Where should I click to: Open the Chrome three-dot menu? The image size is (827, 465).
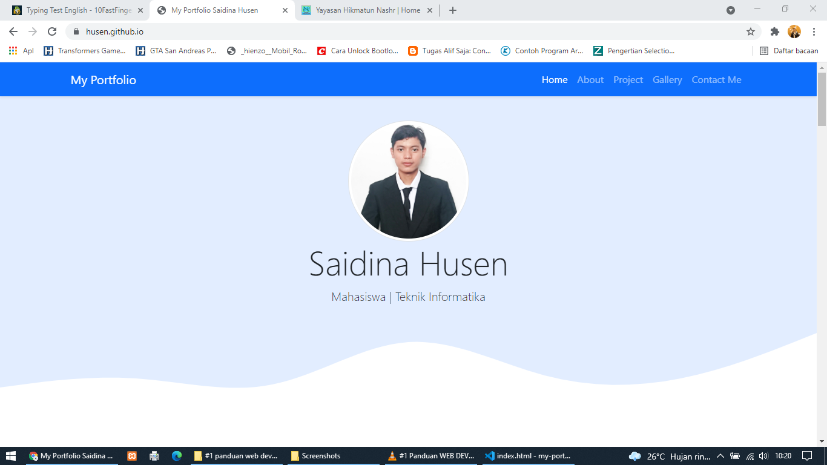click(814, 31)
